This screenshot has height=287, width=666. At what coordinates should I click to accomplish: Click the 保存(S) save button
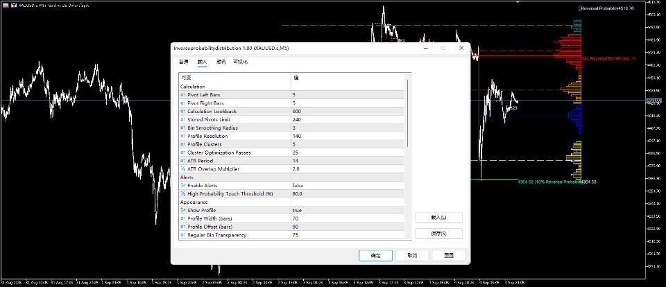click(438, 234)
